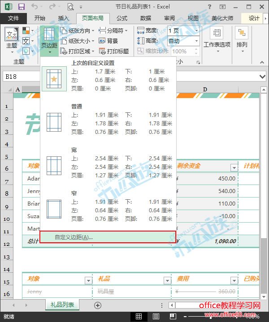Expand the formula bar chevron
269x322 pixels.
tap(262, 77)
